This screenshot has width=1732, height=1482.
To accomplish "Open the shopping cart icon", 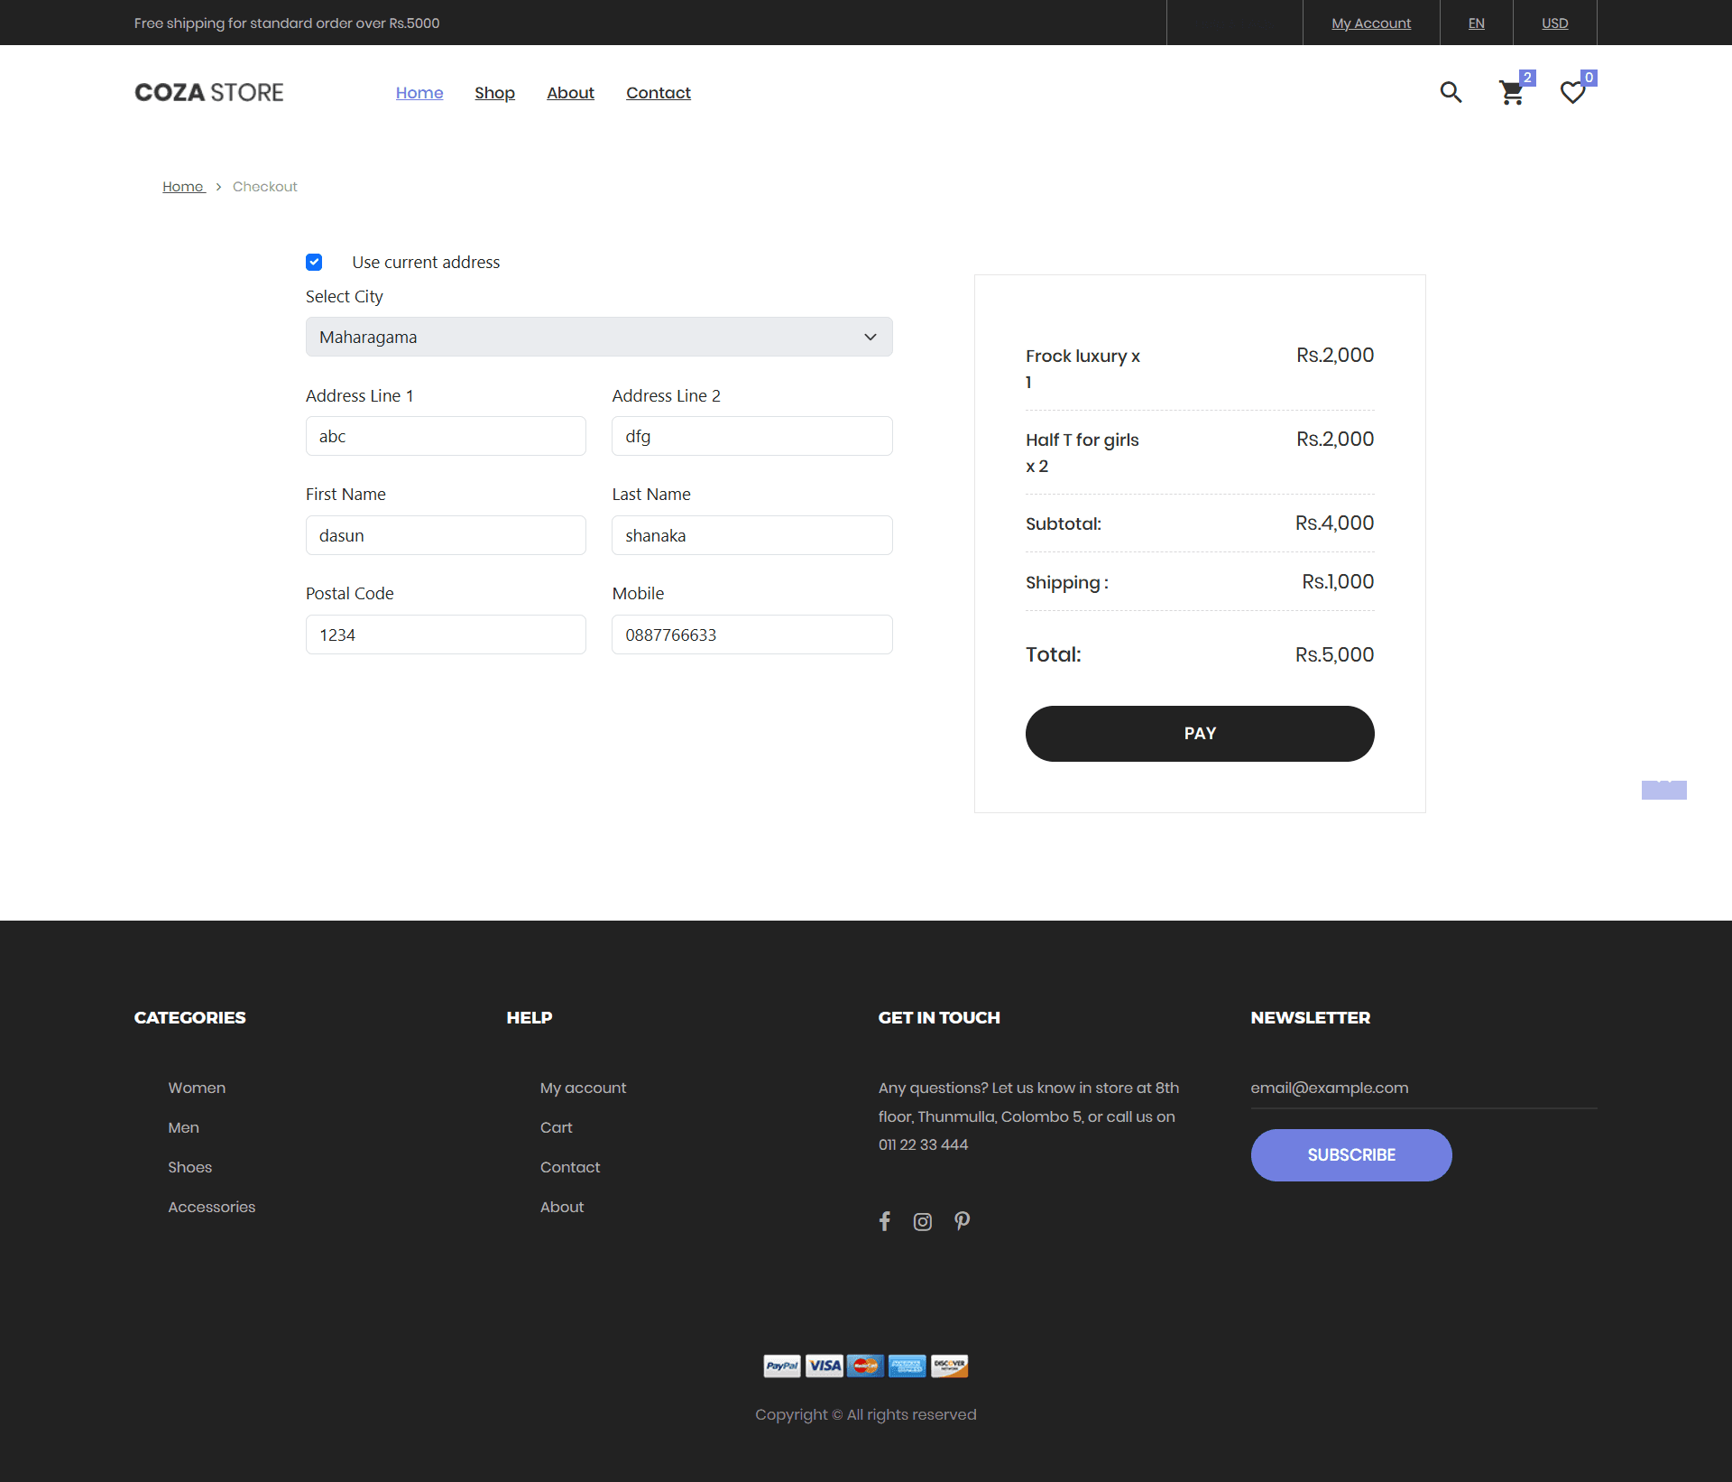I will (1512, 92).
